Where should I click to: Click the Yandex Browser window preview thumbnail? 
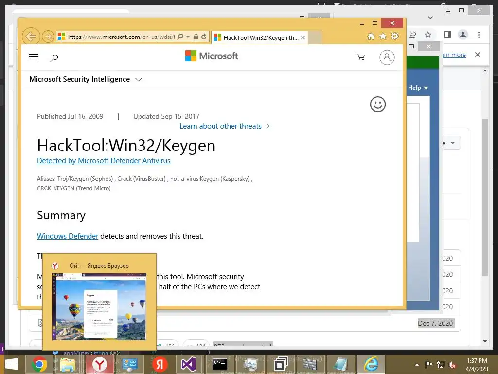pos(99,307)
